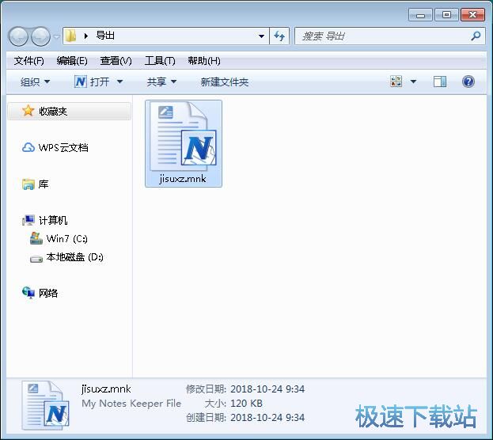Open the 编辑(E) menu
The height and width of the screenshot is (440, 493).
[72, 61]
